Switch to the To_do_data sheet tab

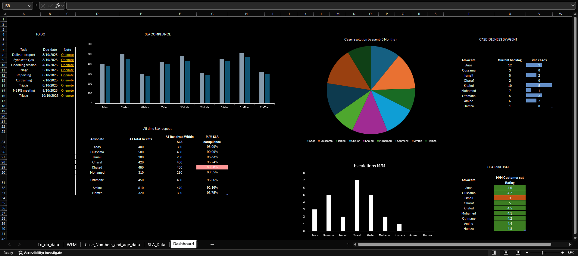pyautogui.click(x=48, y=245)
